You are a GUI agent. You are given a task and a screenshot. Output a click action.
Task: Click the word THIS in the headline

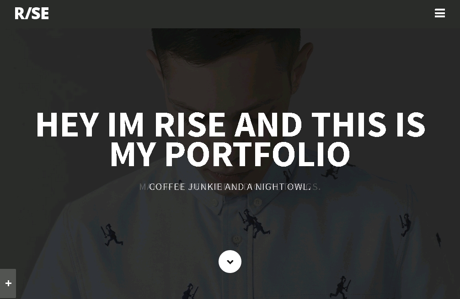[x=349, y=125]
